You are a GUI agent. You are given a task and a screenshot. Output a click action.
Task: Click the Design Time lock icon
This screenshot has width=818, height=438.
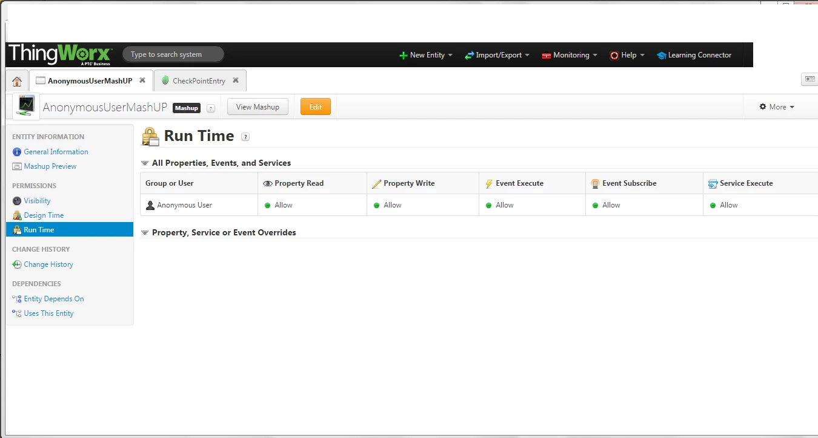17,215
